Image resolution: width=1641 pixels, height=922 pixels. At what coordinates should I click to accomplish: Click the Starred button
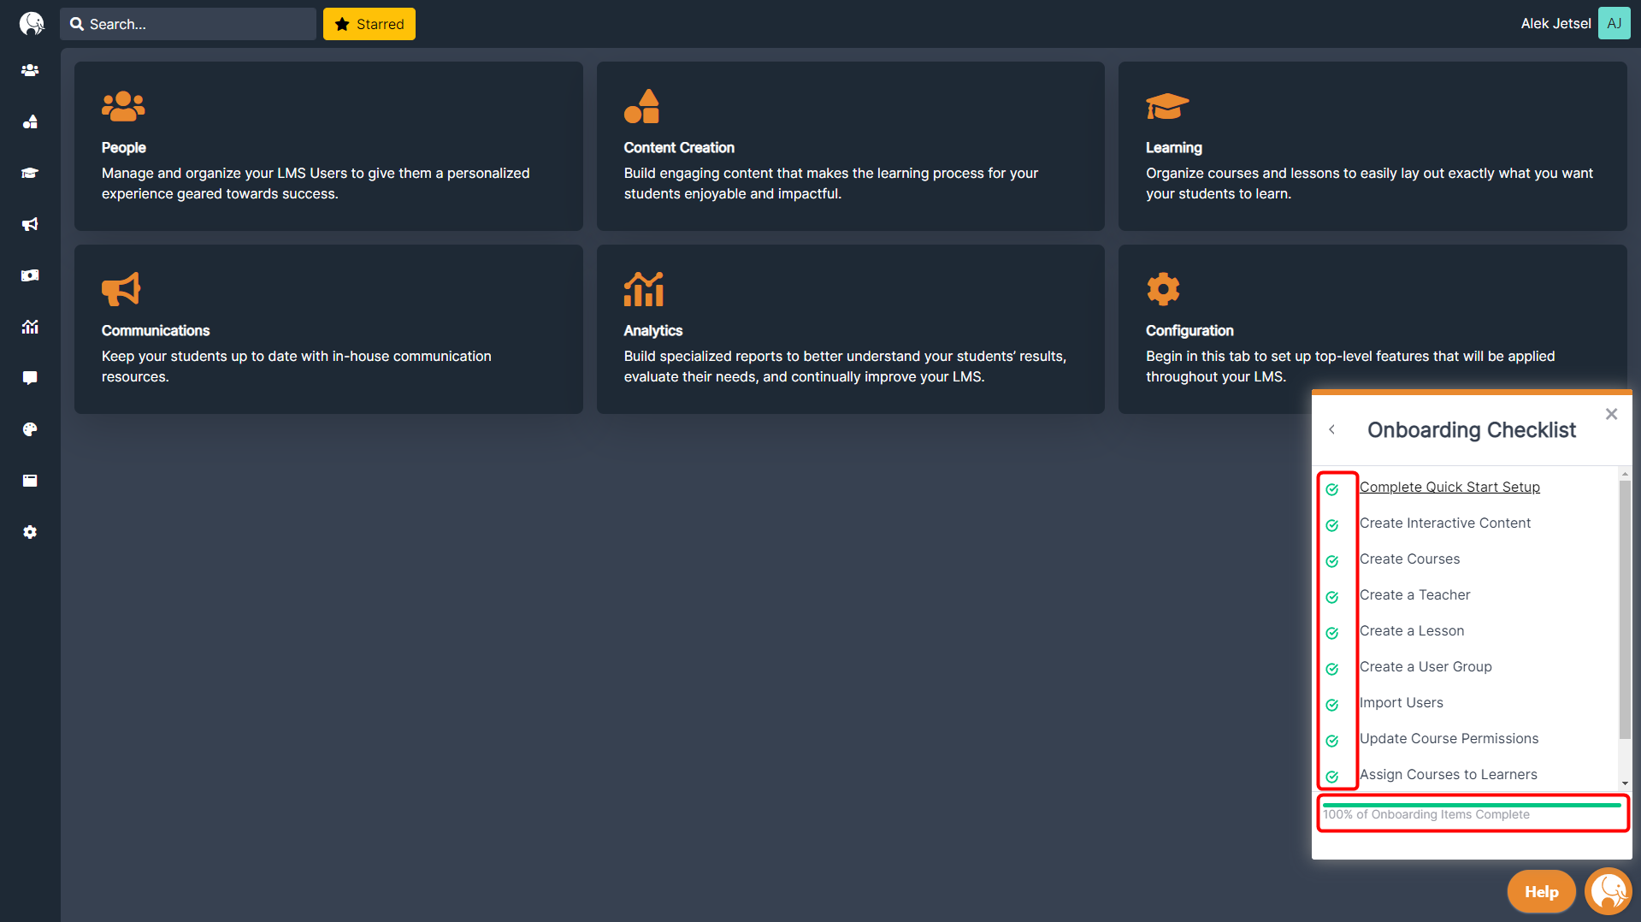click(x=369, y=24)
